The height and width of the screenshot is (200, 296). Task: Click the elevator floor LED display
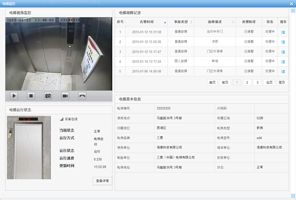[28, 119]
